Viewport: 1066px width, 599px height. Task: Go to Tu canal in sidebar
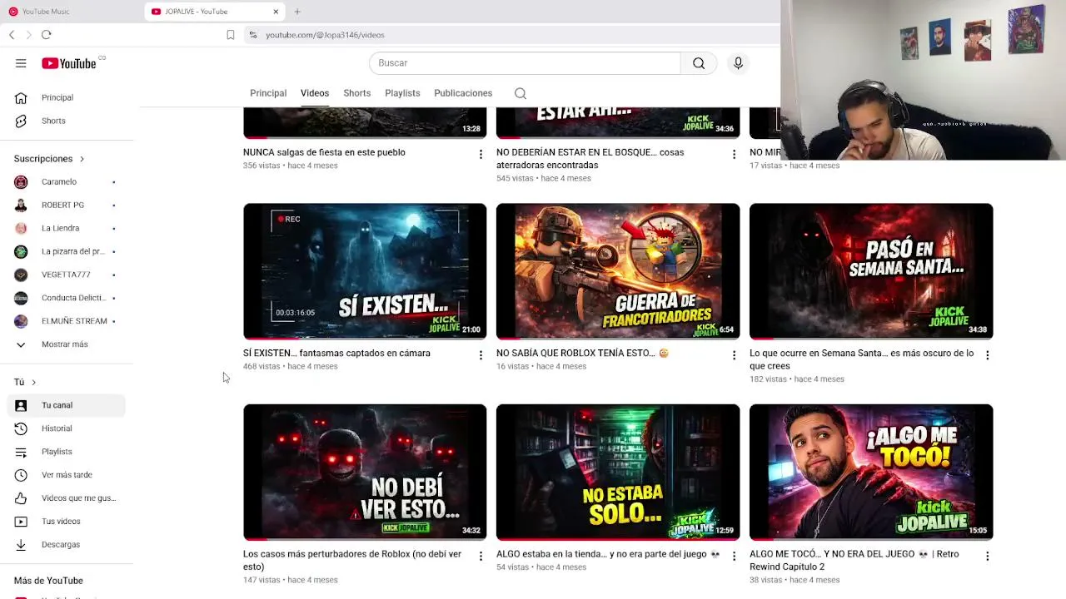point(67,405)
